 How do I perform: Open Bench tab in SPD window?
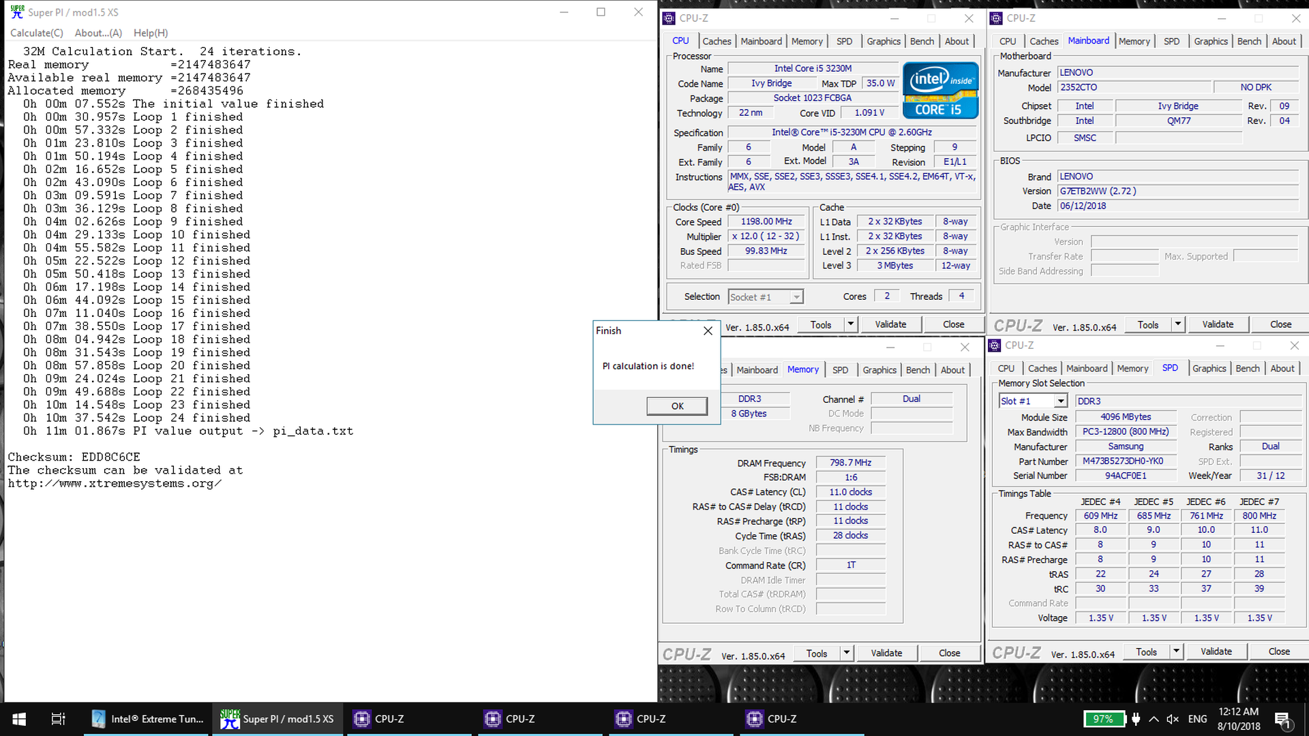point(1248,369)
